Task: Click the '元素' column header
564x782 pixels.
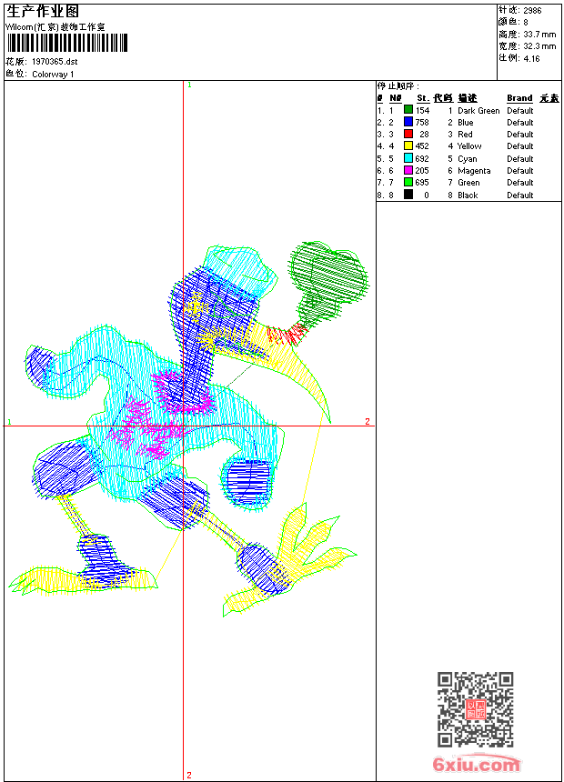Action: (x=549, y=98)
